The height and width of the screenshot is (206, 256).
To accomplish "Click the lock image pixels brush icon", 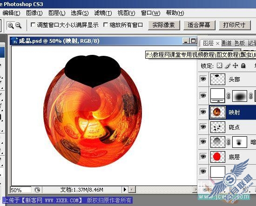I will 228,66.
